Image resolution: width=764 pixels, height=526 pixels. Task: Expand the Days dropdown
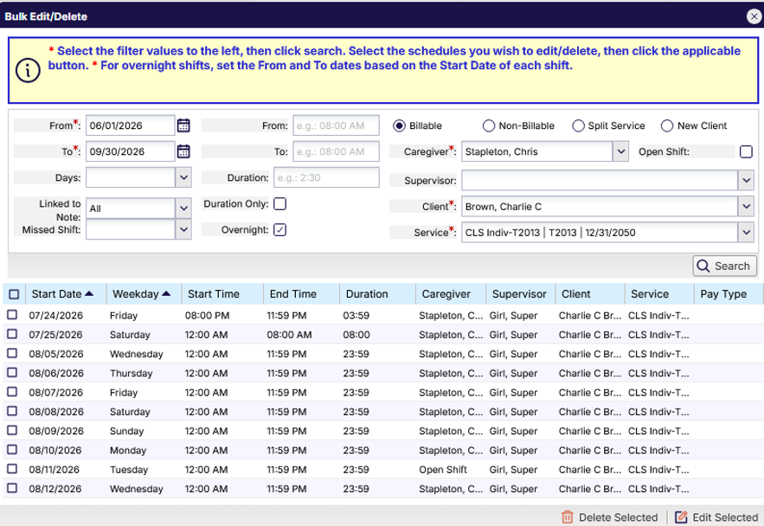183,177
